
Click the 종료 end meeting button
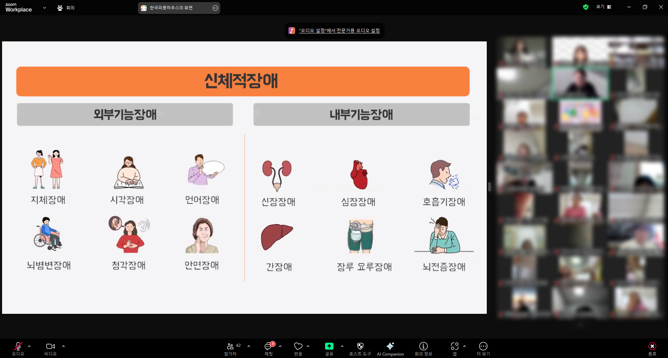(x=652, y=348)
